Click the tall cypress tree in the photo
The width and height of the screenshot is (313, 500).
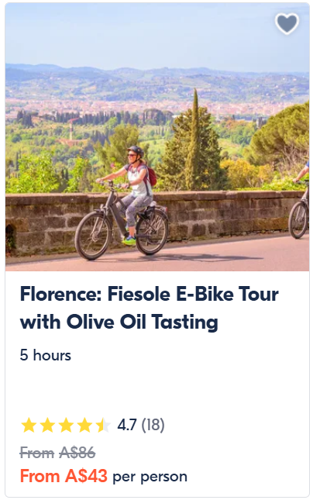193,140
